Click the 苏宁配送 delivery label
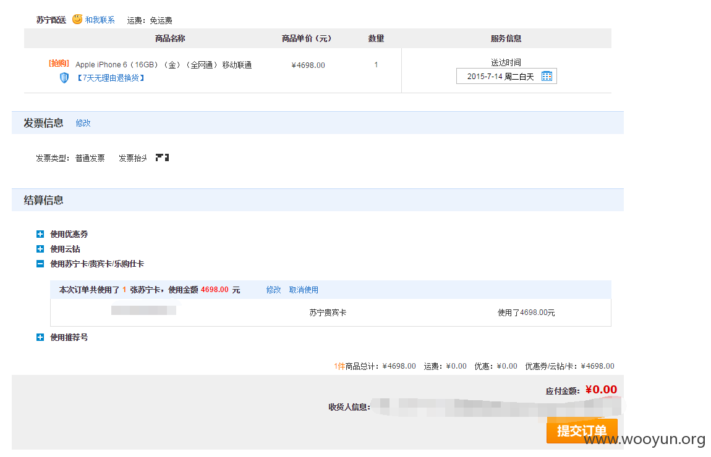Image resolution: width=711 pixels, height=457 pixels. [x=51, y=20]
